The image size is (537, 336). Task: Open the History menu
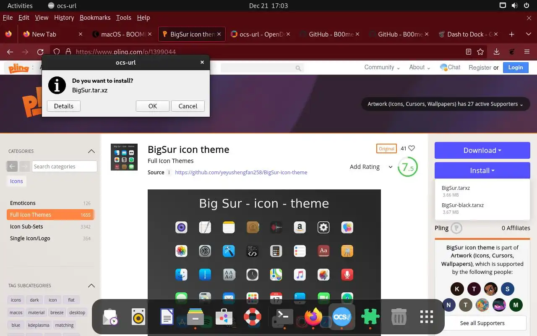[64, 18]
